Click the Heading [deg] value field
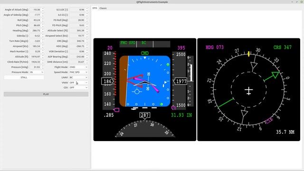This screenshot has height=171, width=304. point(37,30)
